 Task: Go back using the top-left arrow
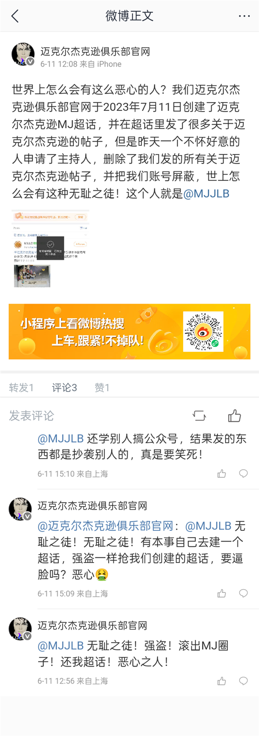[x=15, y=16]
